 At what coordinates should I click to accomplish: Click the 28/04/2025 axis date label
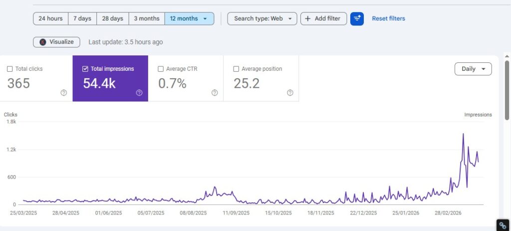[x=66, y=213]
